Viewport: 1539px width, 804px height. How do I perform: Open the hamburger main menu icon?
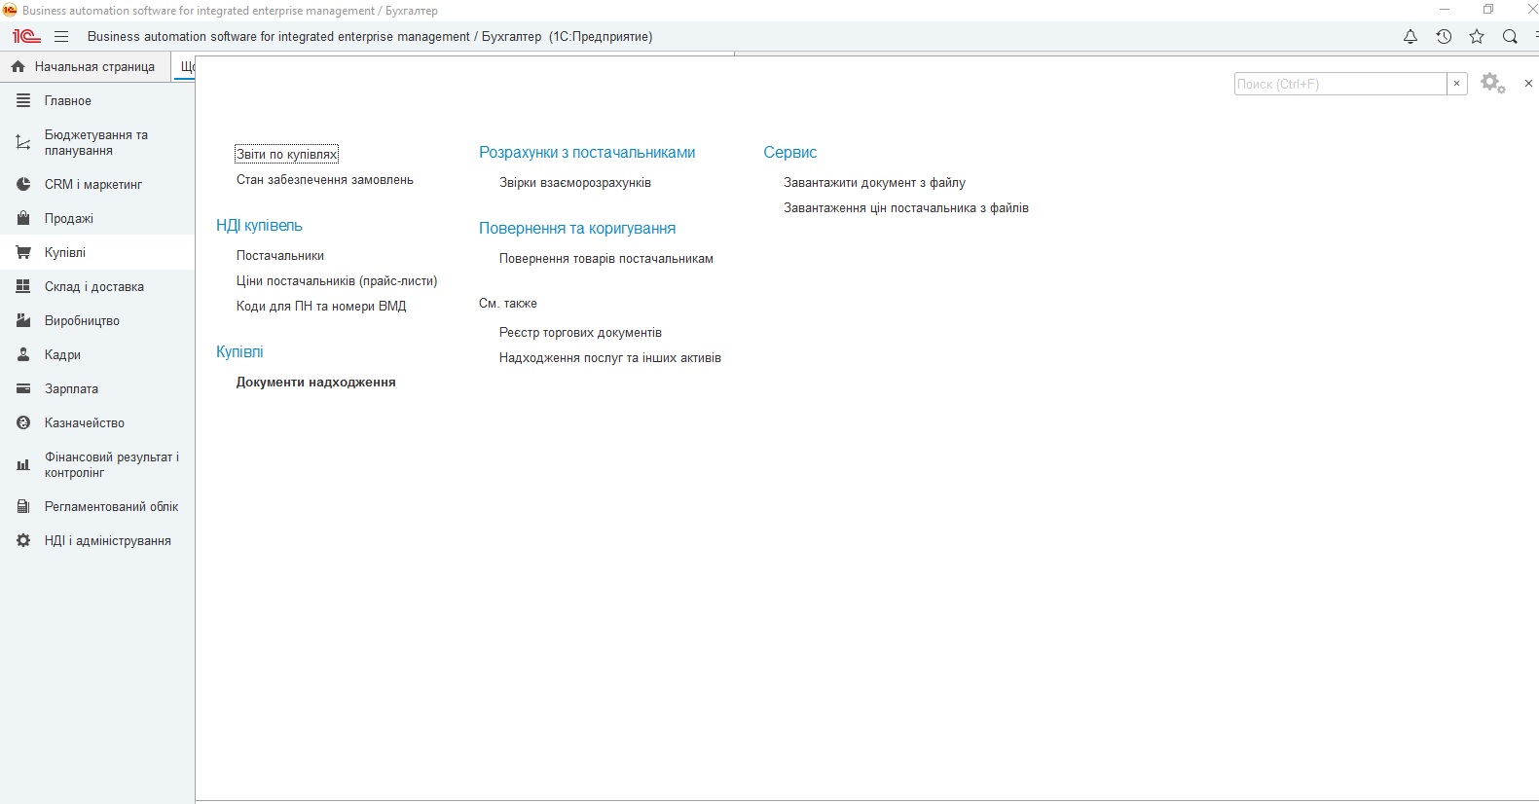tap(61, 37)
